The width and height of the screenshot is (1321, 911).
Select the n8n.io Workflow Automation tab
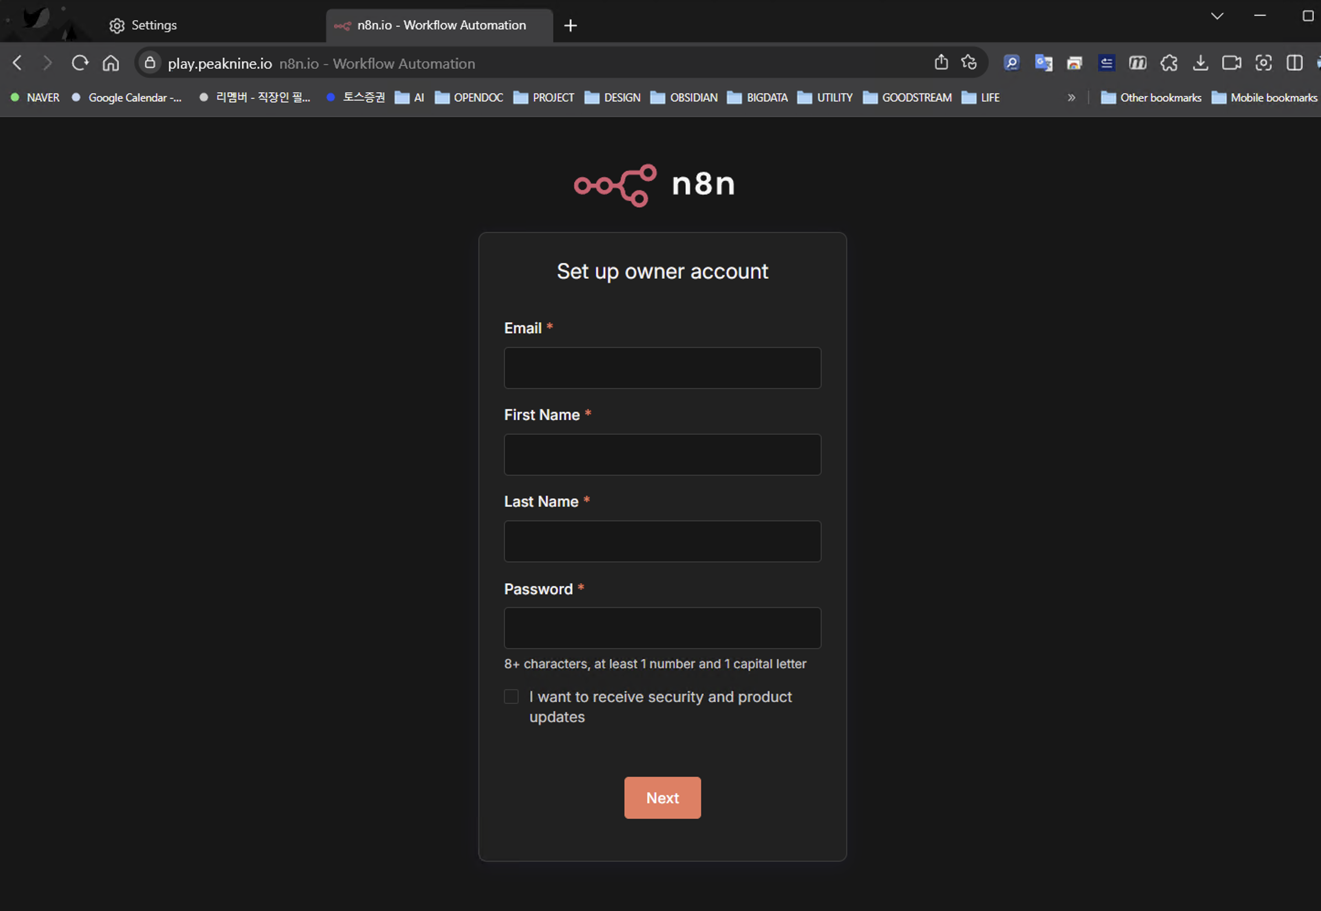(x=440, y=25)
